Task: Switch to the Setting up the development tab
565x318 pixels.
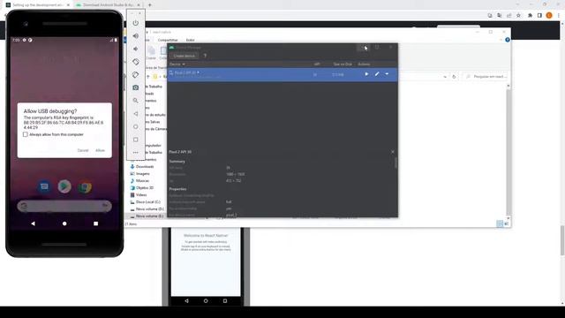Action: click(x=37, y=5)
